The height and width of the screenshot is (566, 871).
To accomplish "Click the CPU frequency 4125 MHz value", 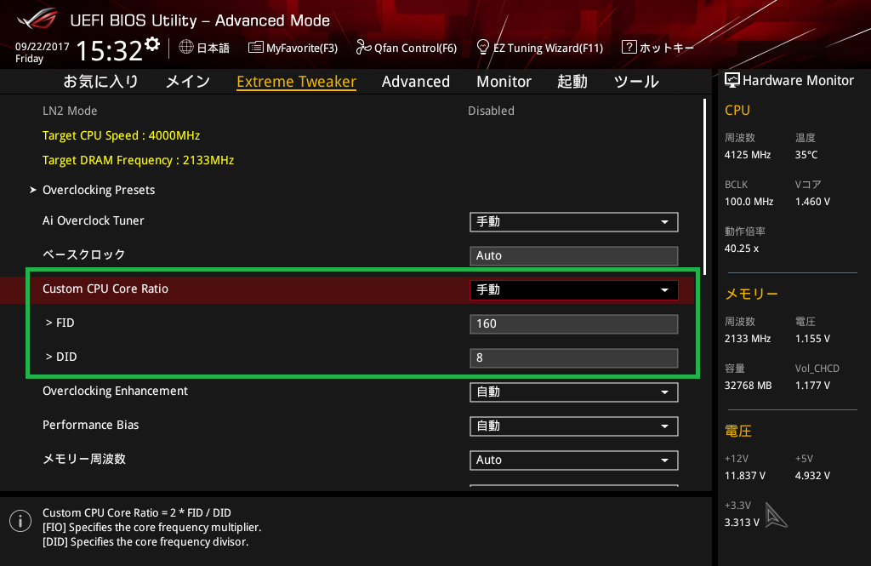I will 748,155.
